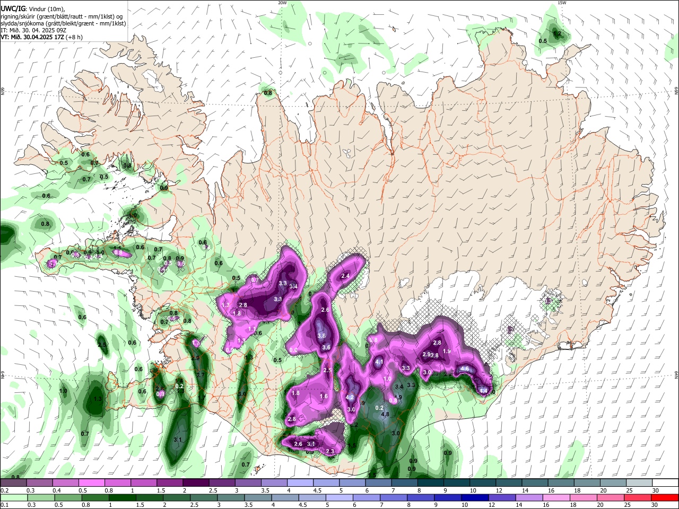Click the bright red swatch after 30 on lower scale
Viewport: 679px width, 509px height.
tap(665, 497)
